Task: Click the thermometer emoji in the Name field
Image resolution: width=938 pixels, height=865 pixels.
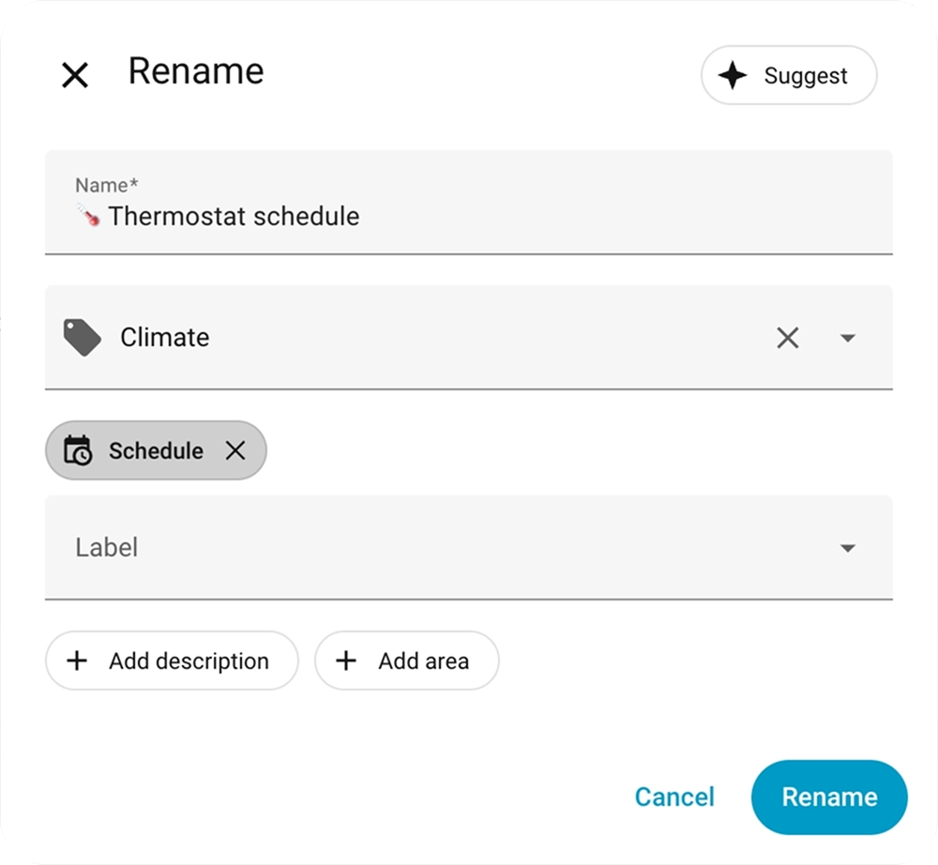Action: click(87, 216)
